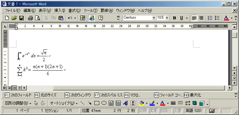Viewport: 239px width, 115px height.
Task: Open 表示(V) menu
Action: coord(45,11)
